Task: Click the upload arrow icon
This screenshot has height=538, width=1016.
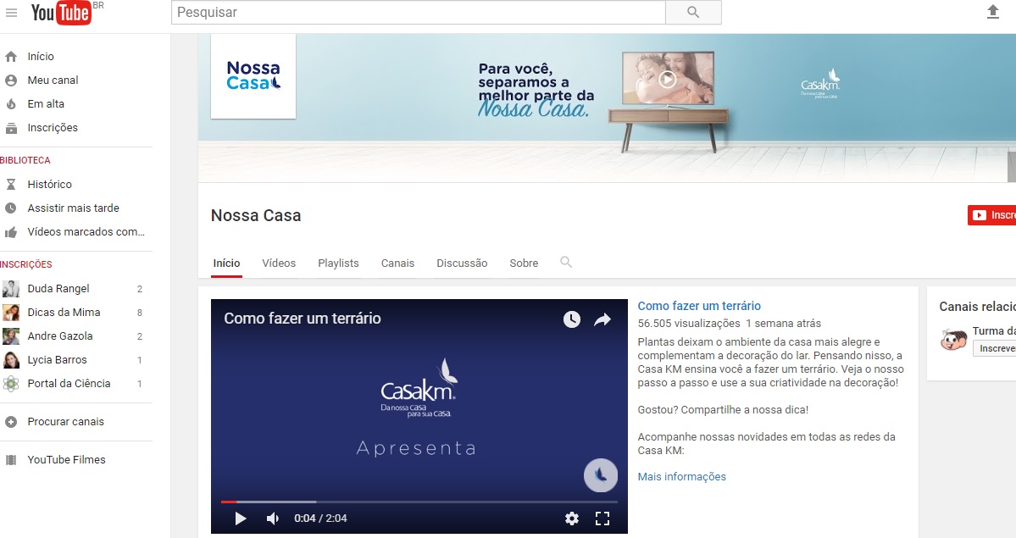Action: coord(992,12)
